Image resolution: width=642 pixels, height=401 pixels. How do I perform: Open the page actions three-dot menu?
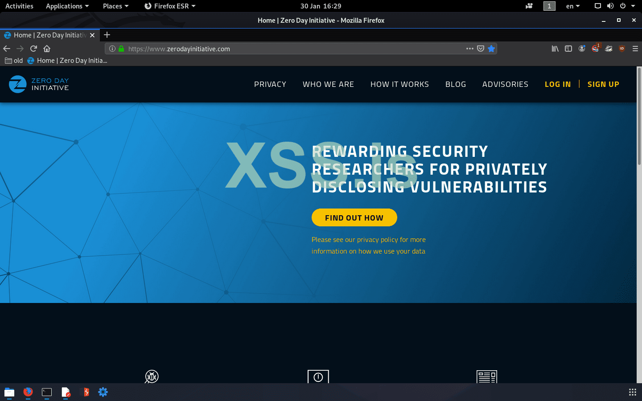coord(469,49)
